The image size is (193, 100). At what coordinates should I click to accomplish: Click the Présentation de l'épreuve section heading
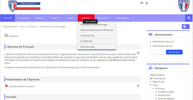(x=22, y=79)
